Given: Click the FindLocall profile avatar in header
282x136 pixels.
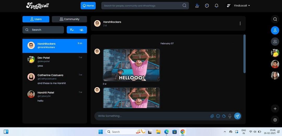Looking at the screenshot, I should 228,5.
